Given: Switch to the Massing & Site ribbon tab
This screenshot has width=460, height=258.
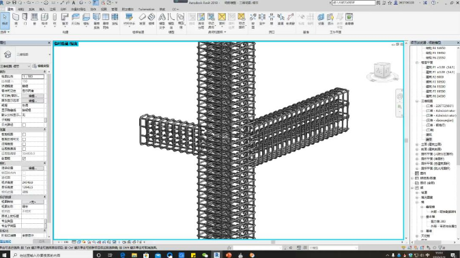Looking at the screenshot, I should [78, 9].
